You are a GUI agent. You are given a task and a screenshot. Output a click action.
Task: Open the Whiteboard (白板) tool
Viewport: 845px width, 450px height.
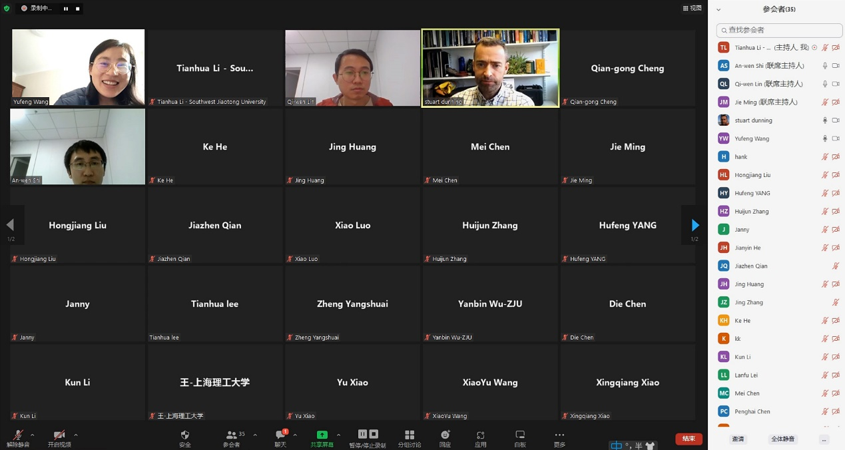pyautogui.click(x=520, y=435)
